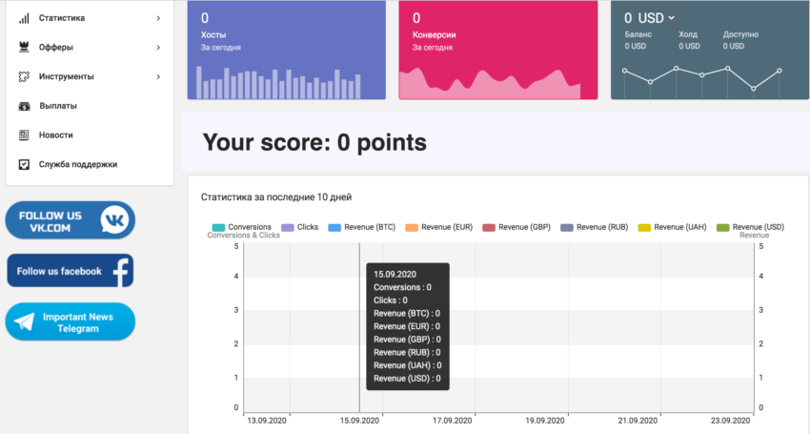Image resolution: width=810 pixels, height=434 pixels.
Task: Click the 19.09.2020 axis date
Action: (x=545, y=421)
